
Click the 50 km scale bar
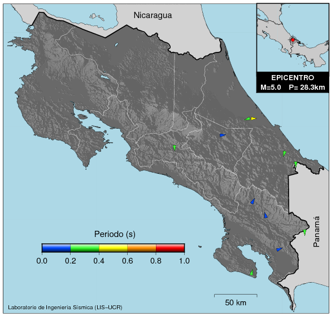tap(236, 295)
